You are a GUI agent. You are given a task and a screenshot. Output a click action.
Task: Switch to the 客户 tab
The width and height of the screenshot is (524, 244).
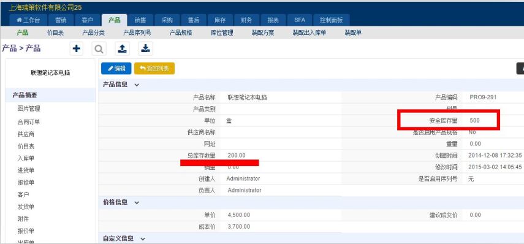[x=87, y=20]
